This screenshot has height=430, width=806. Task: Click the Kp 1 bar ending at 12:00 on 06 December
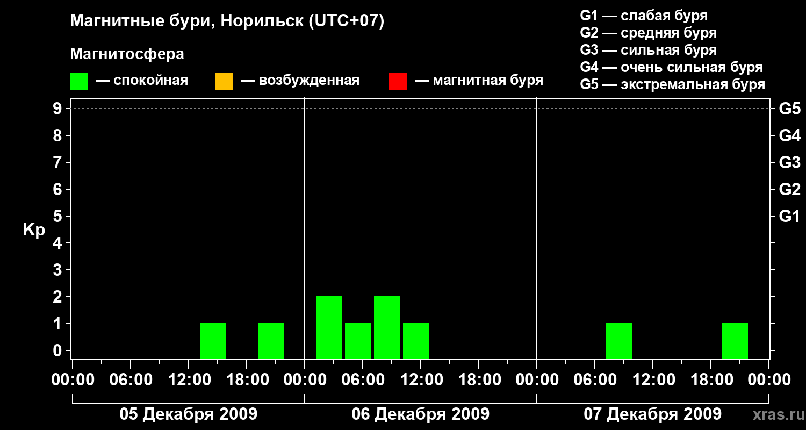click(416, 341)
